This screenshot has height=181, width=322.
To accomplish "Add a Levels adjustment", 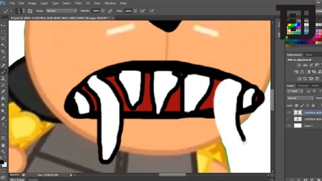I will [305, 65].
